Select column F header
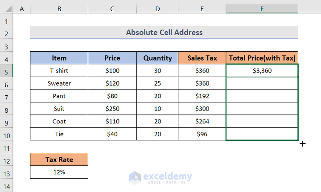The height and width of the screenshot is (192, 321). (262, 8)
